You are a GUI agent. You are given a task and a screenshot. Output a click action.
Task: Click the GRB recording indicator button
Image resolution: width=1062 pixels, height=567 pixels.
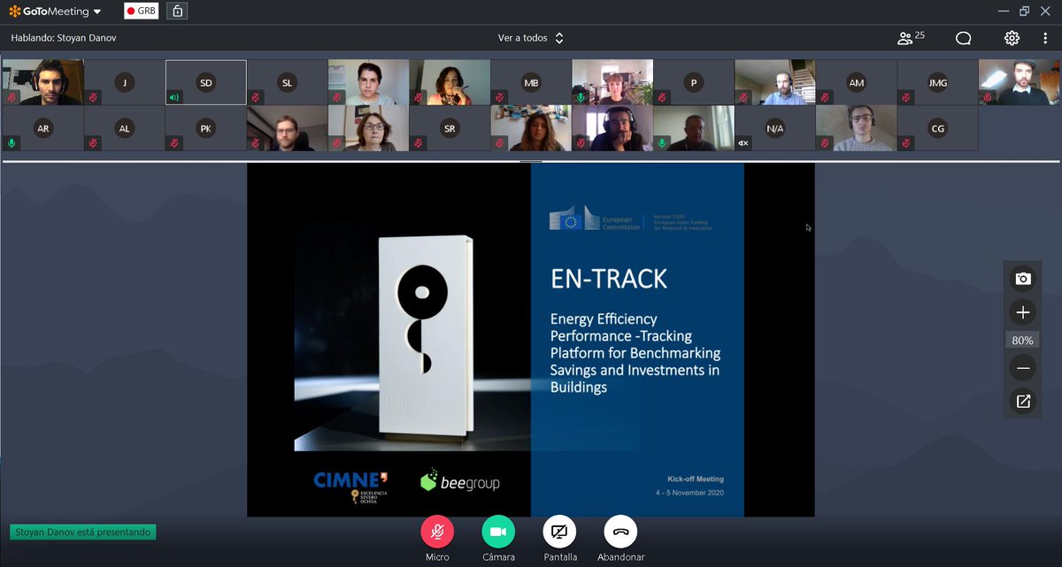(x=141, y=11)
